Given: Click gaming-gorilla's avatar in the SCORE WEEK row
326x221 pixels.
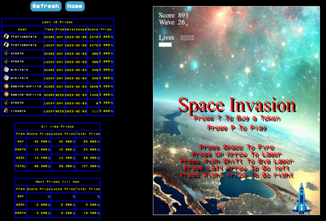Looking at the screenshot, I should [6, 94].
